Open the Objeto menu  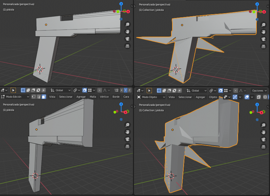[x=213, y=97]
